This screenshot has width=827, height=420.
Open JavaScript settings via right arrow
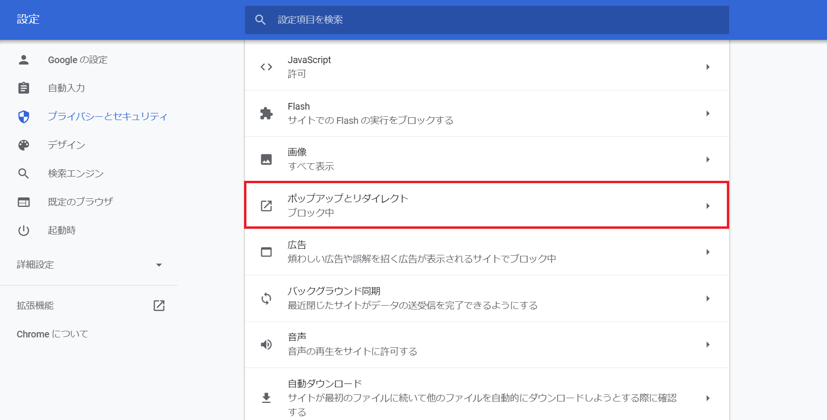[x=707, y=67]
